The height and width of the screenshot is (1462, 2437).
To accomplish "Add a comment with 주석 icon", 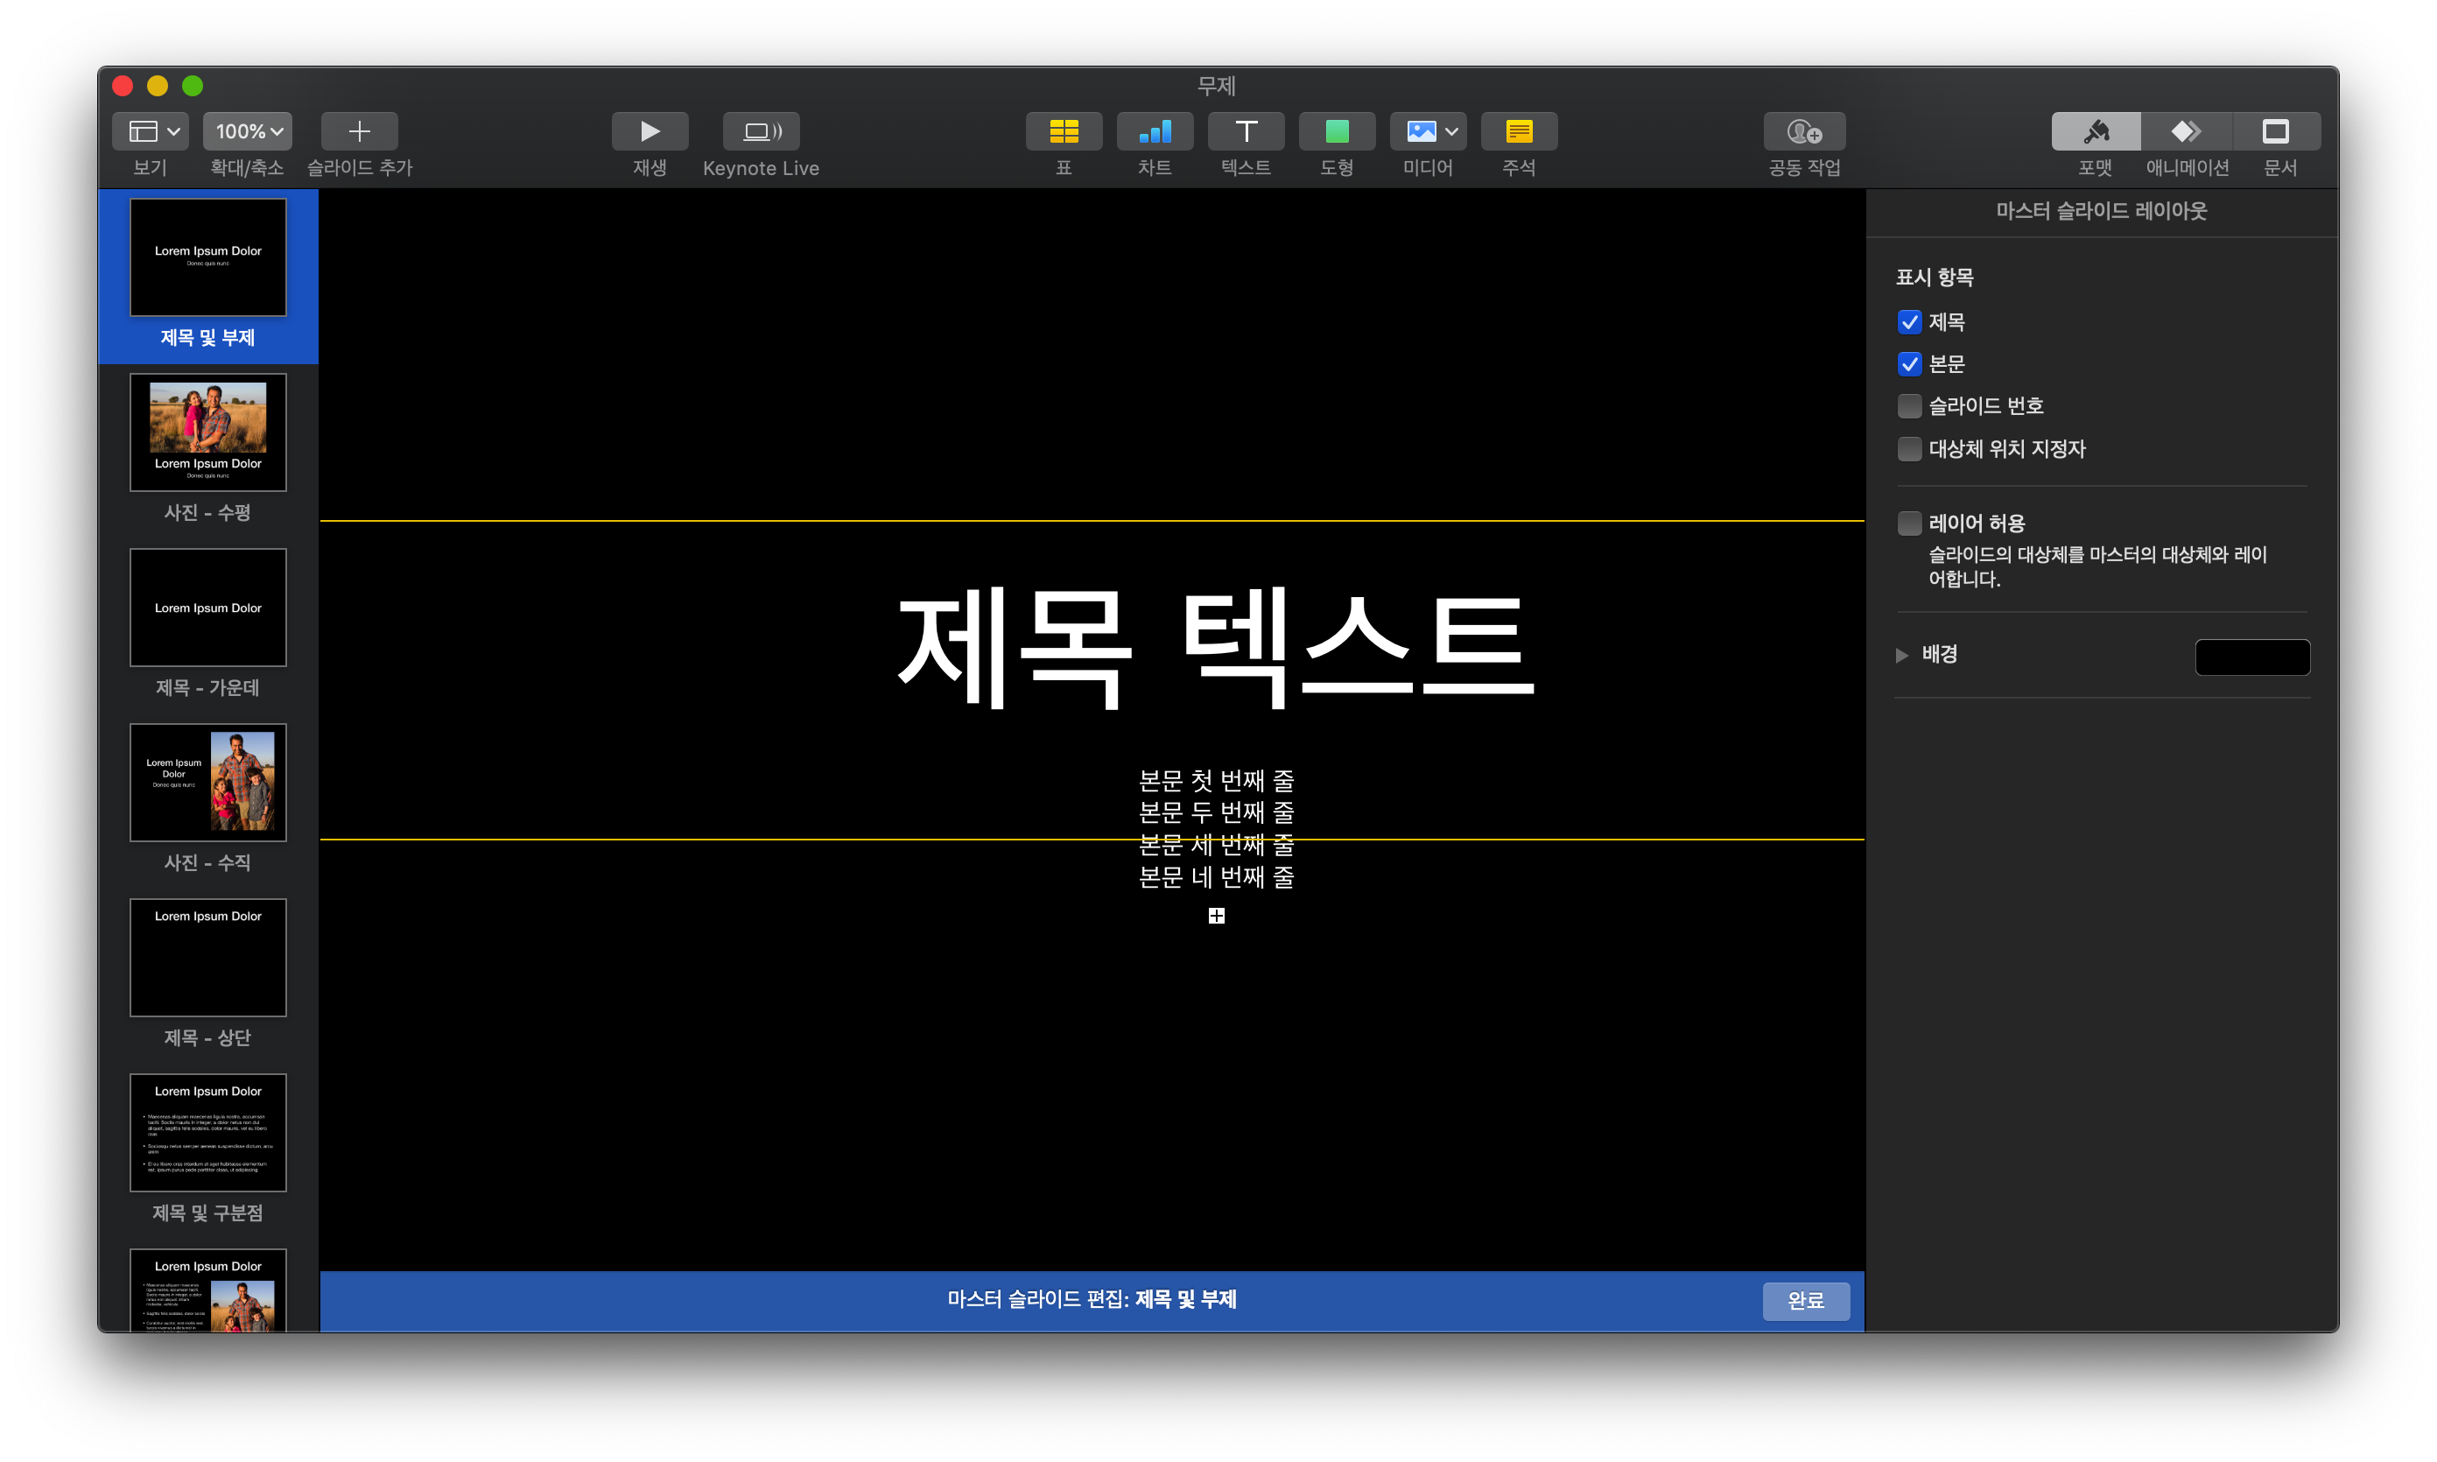I will click(x=1518, y=131).
